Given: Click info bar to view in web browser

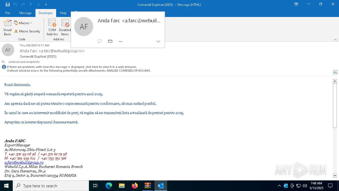Looking at the screenshot, I should 72,67.
